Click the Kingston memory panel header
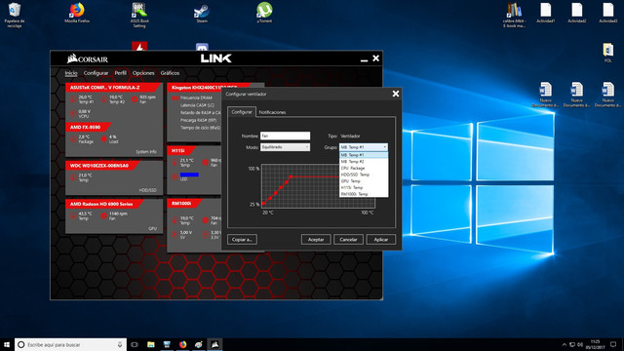The width and height of the screenshot is (624, 351). (204, 88)
